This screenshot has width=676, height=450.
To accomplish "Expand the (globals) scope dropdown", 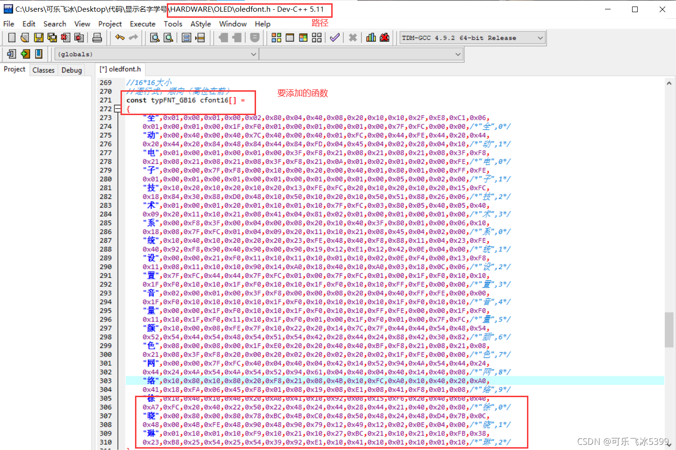I will (253, 54).
